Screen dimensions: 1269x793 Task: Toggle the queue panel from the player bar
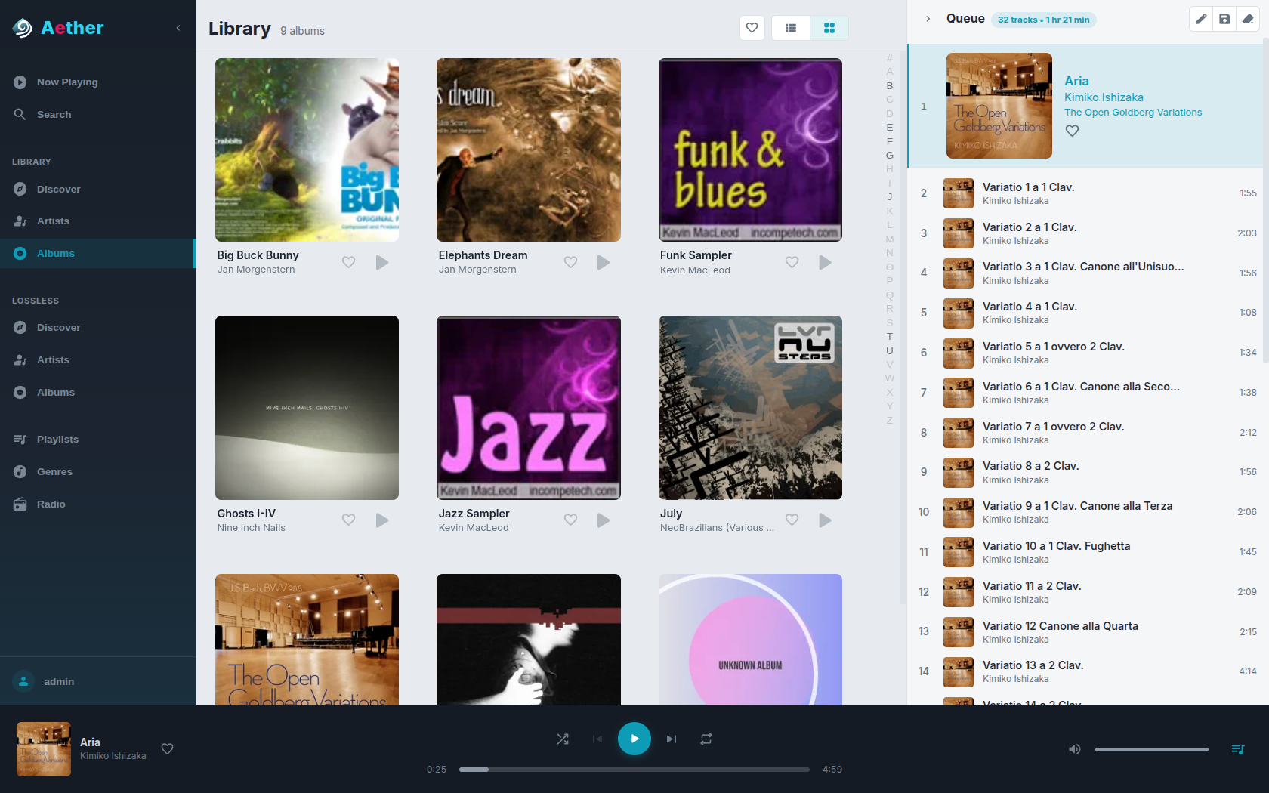[x=1238, y=749]
